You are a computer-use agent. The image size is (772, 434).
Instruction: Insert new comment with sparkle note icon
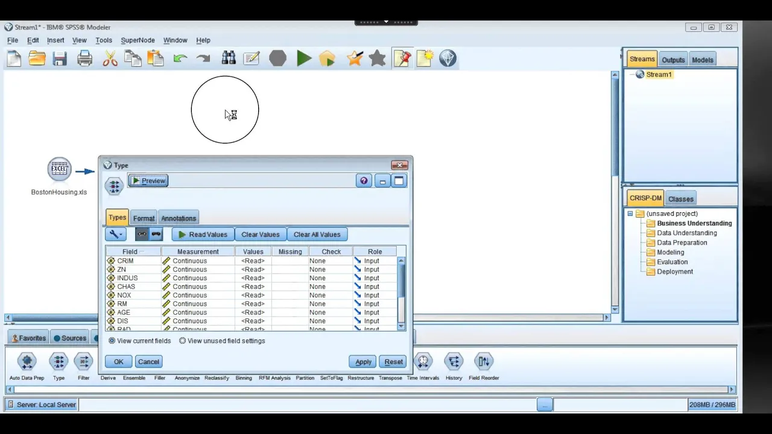425,58
